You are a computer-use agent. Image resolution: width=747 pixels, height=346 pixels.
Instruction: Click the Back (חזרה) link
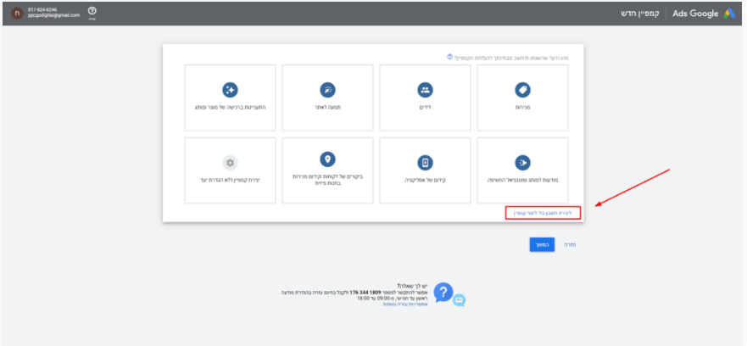click(x=571, y=244)
